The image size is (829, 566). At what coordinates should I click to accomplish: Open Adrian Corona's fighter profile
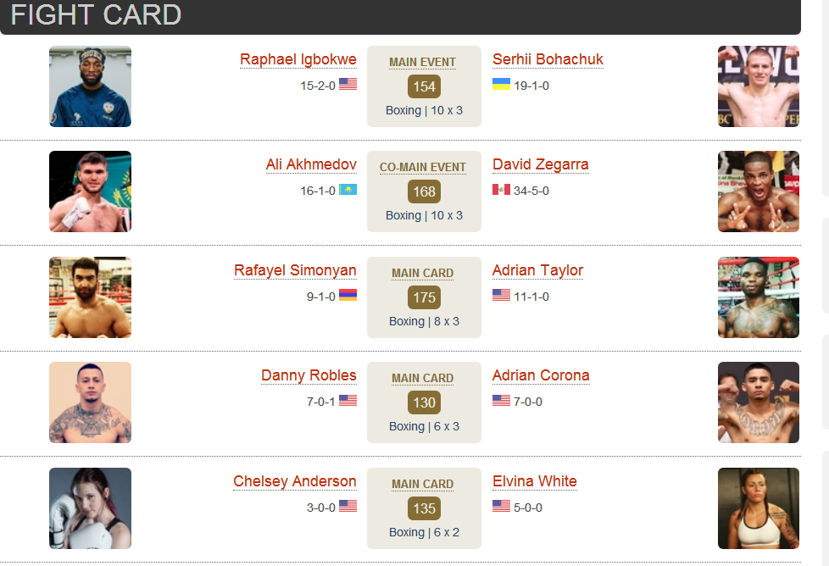tap(541, 375)
